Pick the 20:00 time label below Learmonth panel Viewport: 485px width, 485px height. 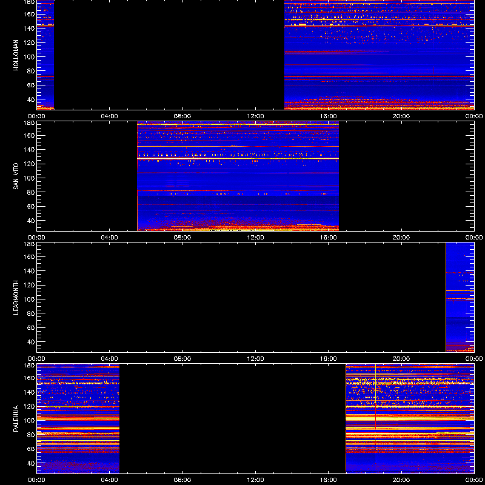coord(401,359)
